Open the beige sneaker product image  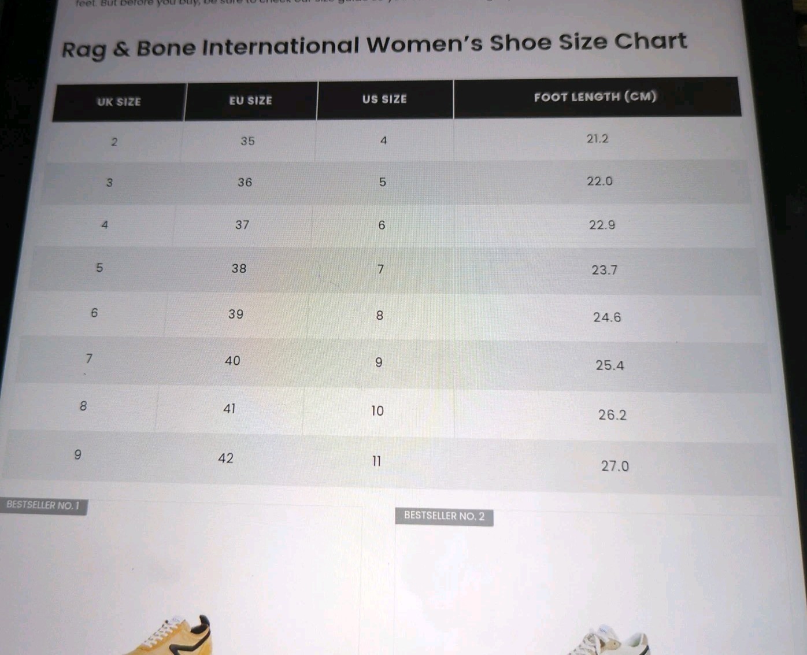tap(607, 641)
